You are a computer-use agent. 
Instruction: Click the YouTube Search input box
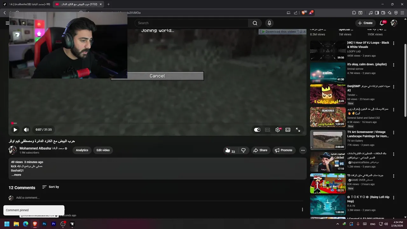tap(191, 23)
